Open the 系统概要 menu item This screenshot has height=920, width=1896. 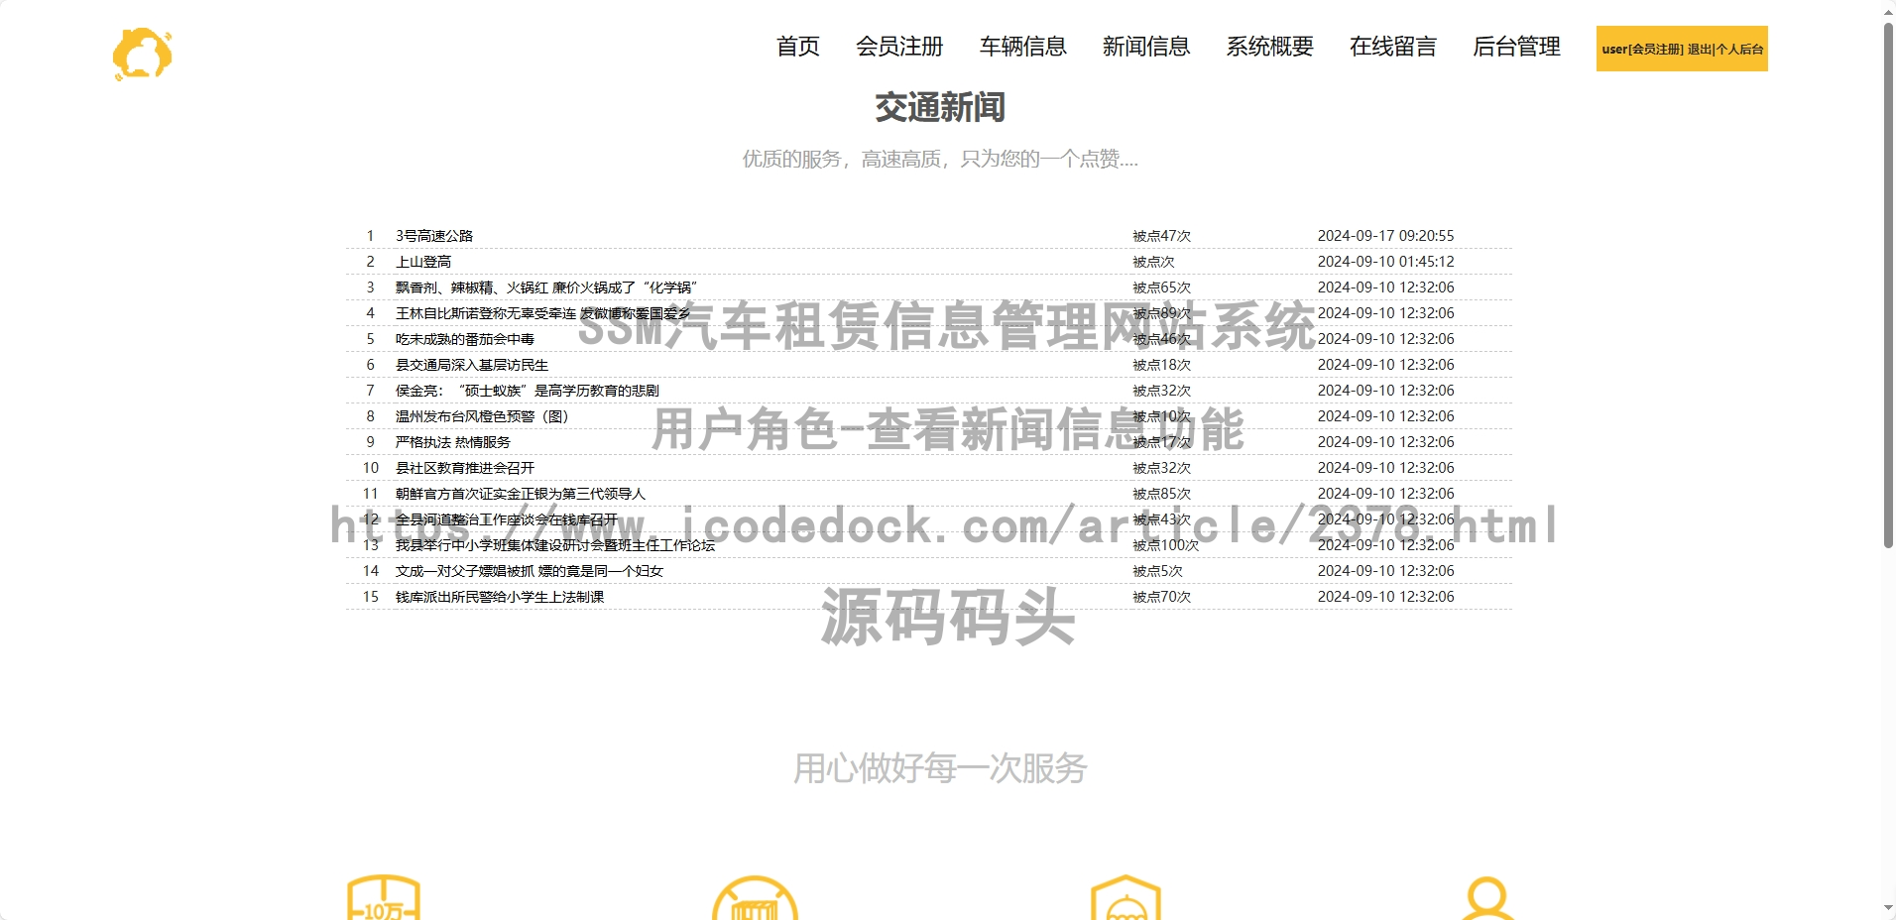(x=1269, y=47)
